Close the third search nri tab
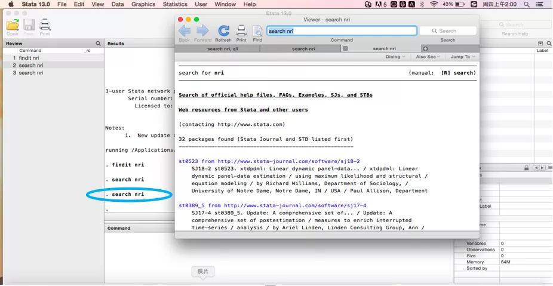Viewport: 553px width, 286px height. (x=345, y=49)
